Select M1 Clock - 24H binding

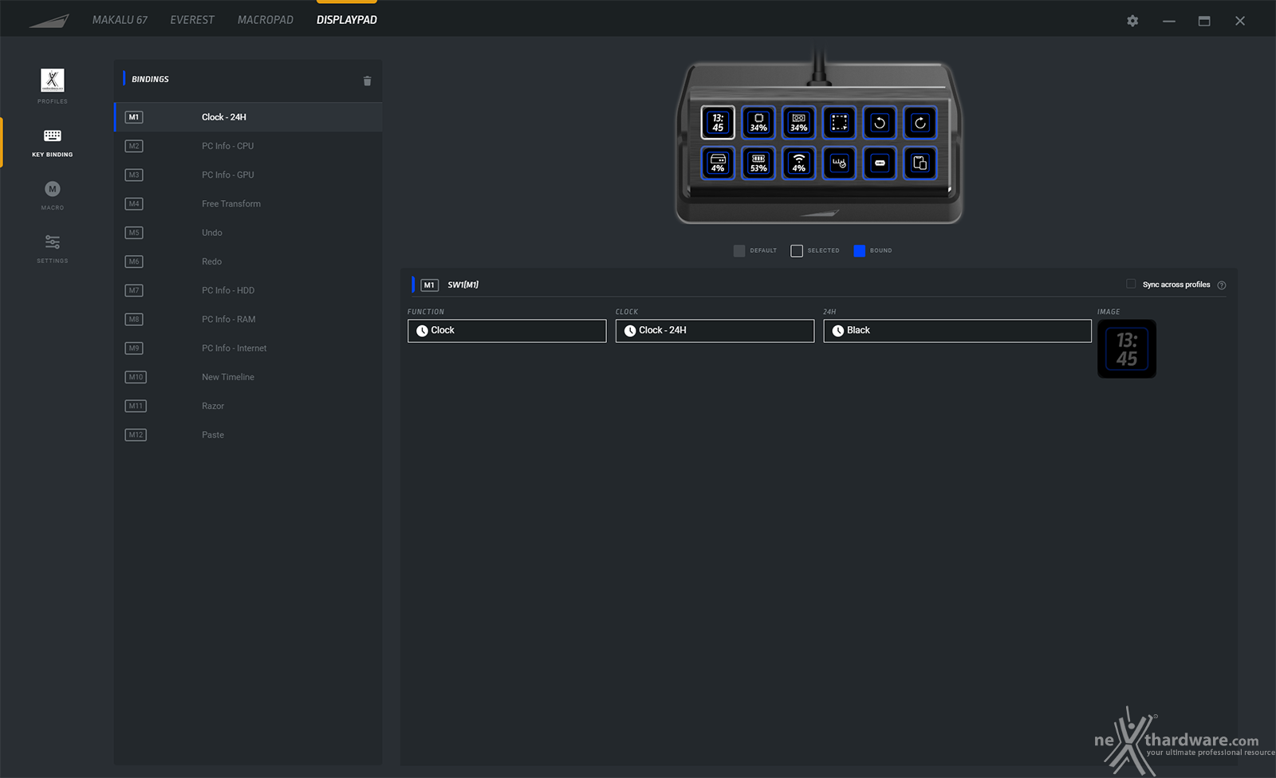tap(248, 117)
